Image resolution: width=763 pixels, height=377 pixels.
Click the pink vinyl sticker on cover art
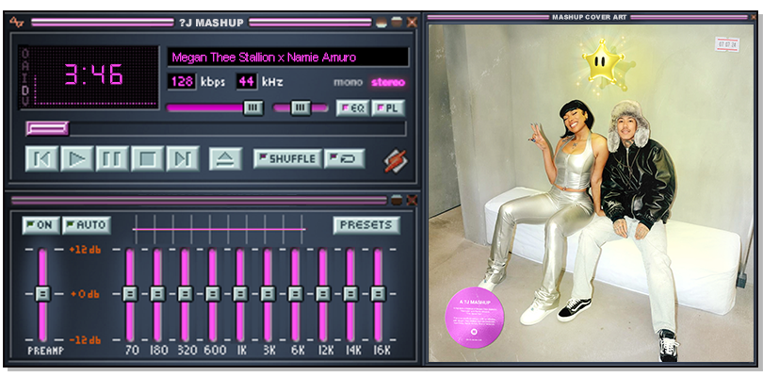[475, 317]
